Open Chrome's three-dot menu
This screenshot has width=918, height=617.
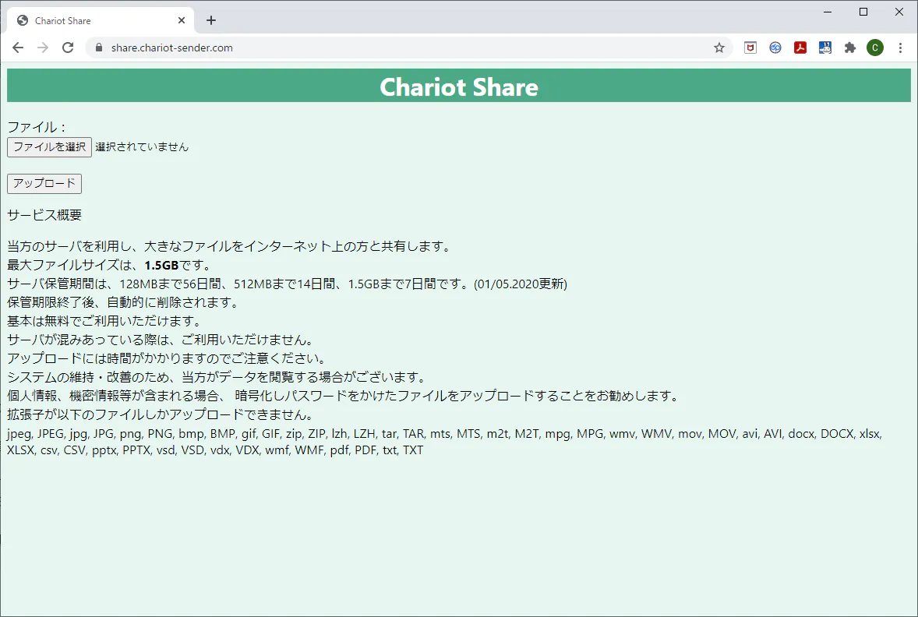[x=900, y=48]
